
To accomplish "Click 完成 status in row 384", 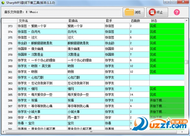I will 167,89.
